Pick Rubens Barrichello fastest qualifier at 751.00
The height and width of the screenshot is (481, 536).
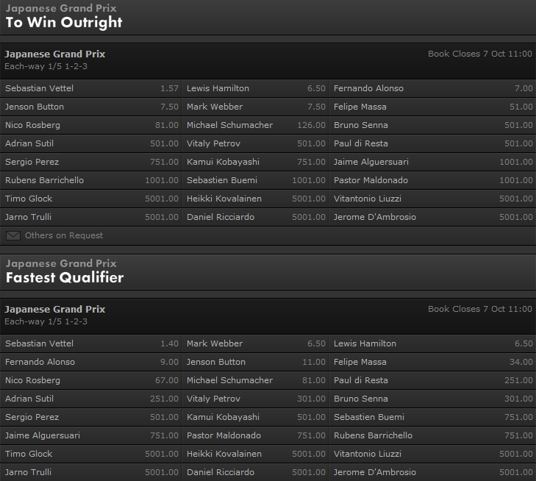tap(432, 436)
